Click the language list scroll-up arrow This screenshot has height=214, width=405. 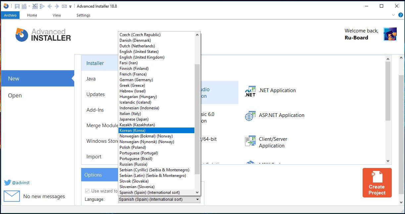click(x=197, y=35)
